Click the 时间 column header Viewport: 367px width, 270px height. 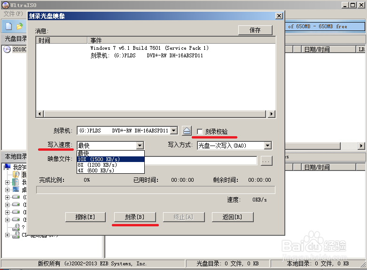[62, 40]
